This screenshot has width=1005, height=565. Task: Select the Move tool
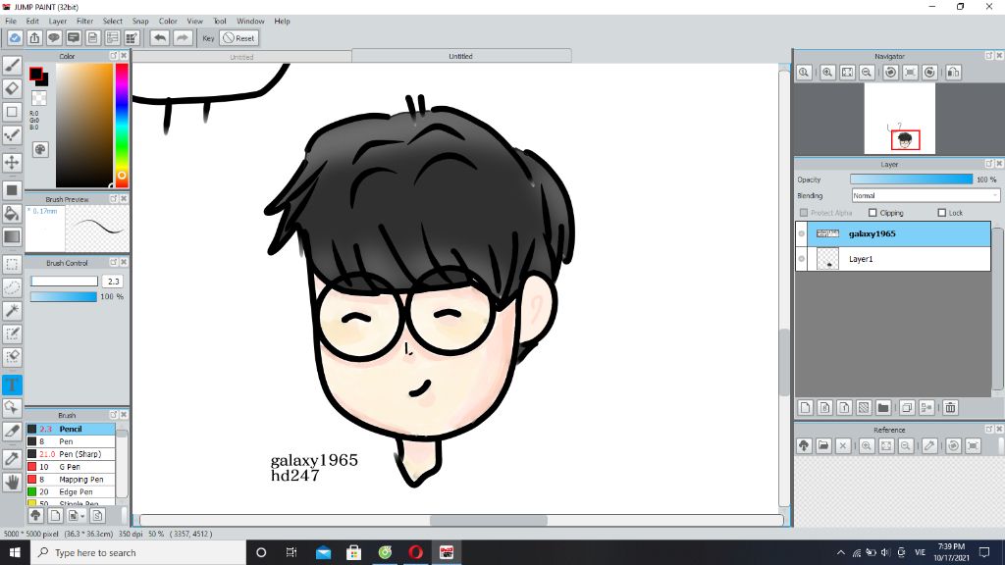pos(12,162)
